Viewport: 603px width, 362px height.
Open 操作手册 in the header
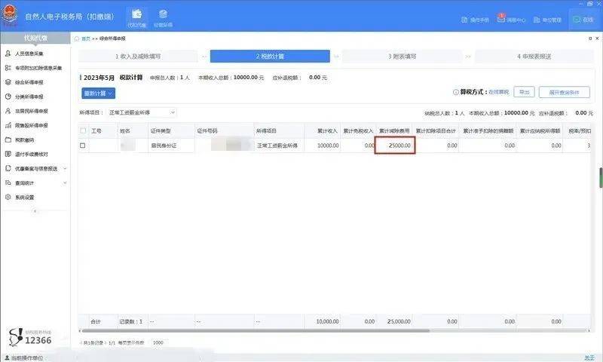[479, 20]
